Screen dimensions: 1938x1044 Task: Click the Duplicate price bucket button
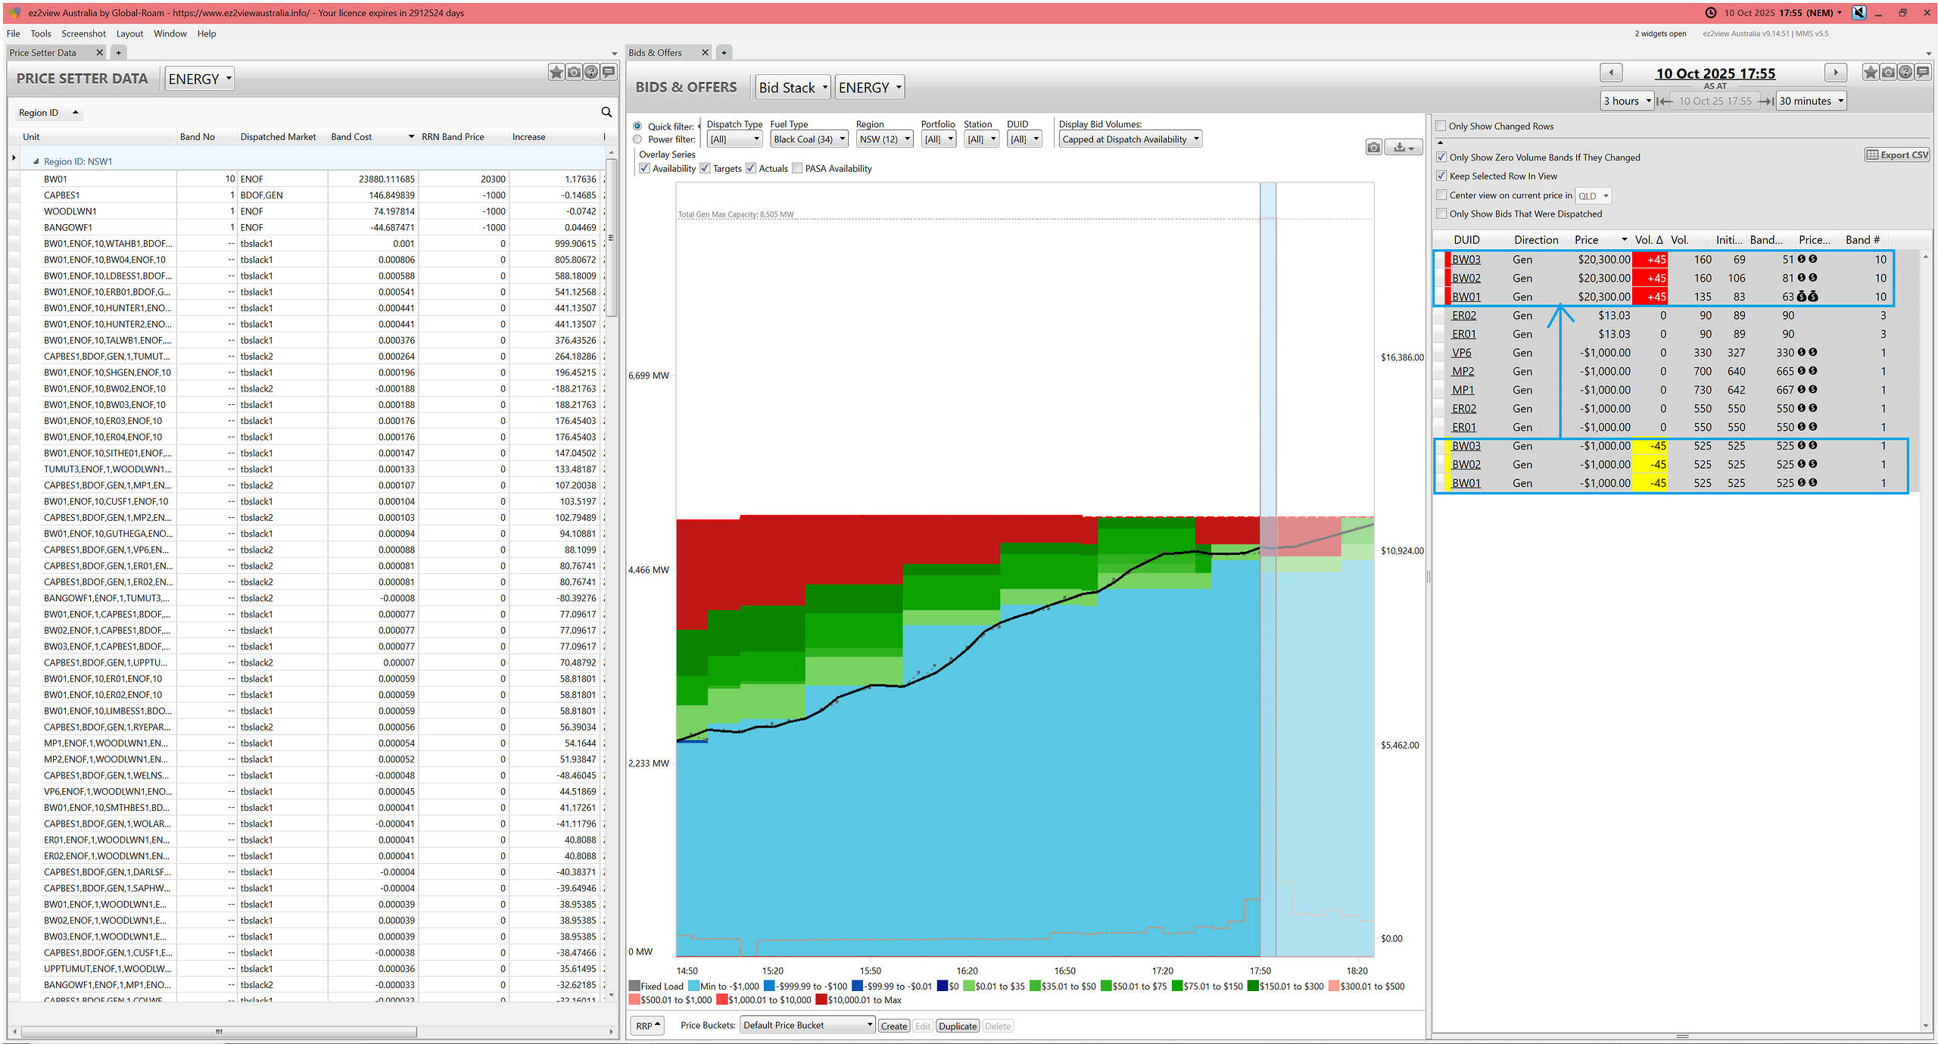(958, 1026)
